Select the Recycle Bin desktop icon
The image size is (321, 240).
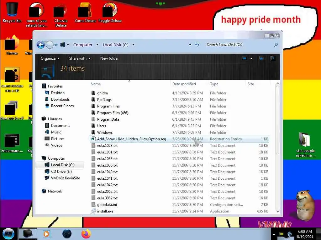(12, 13)
